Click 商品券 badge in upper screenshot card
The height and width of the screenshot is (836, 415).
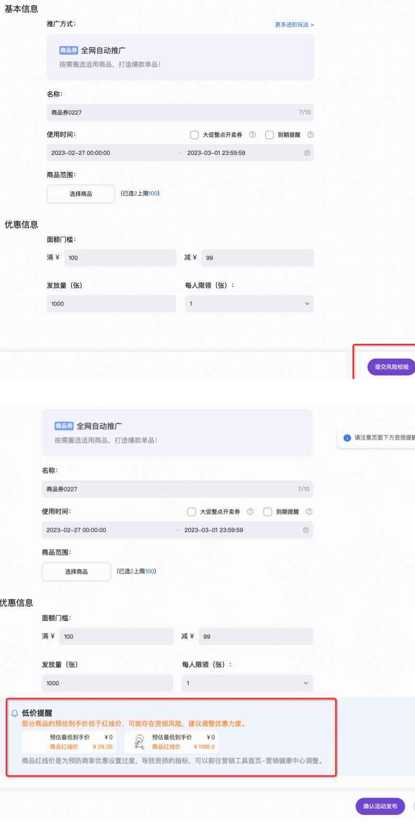[x=69, y=50]
